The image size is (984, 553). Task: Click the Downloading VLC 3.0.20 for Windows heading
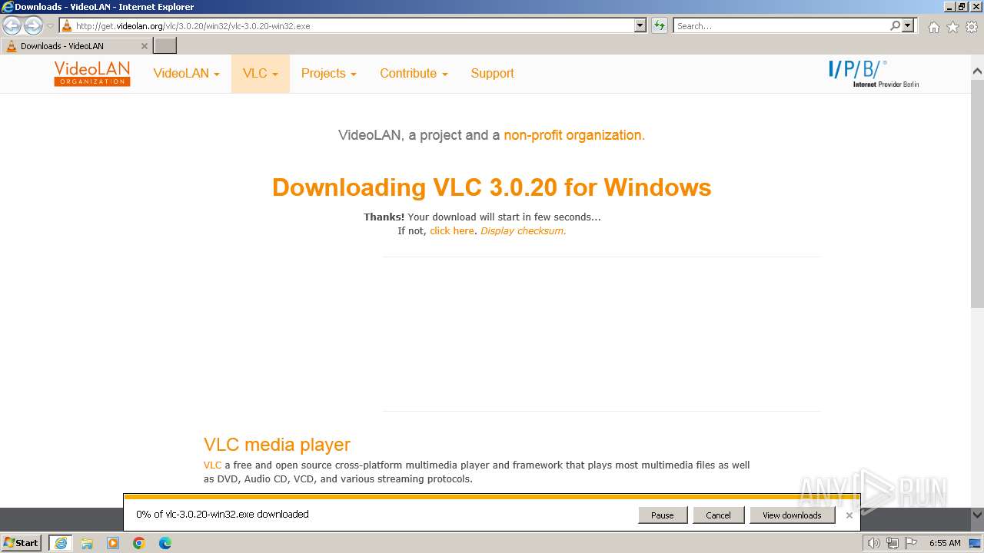(x=492, y=187)
